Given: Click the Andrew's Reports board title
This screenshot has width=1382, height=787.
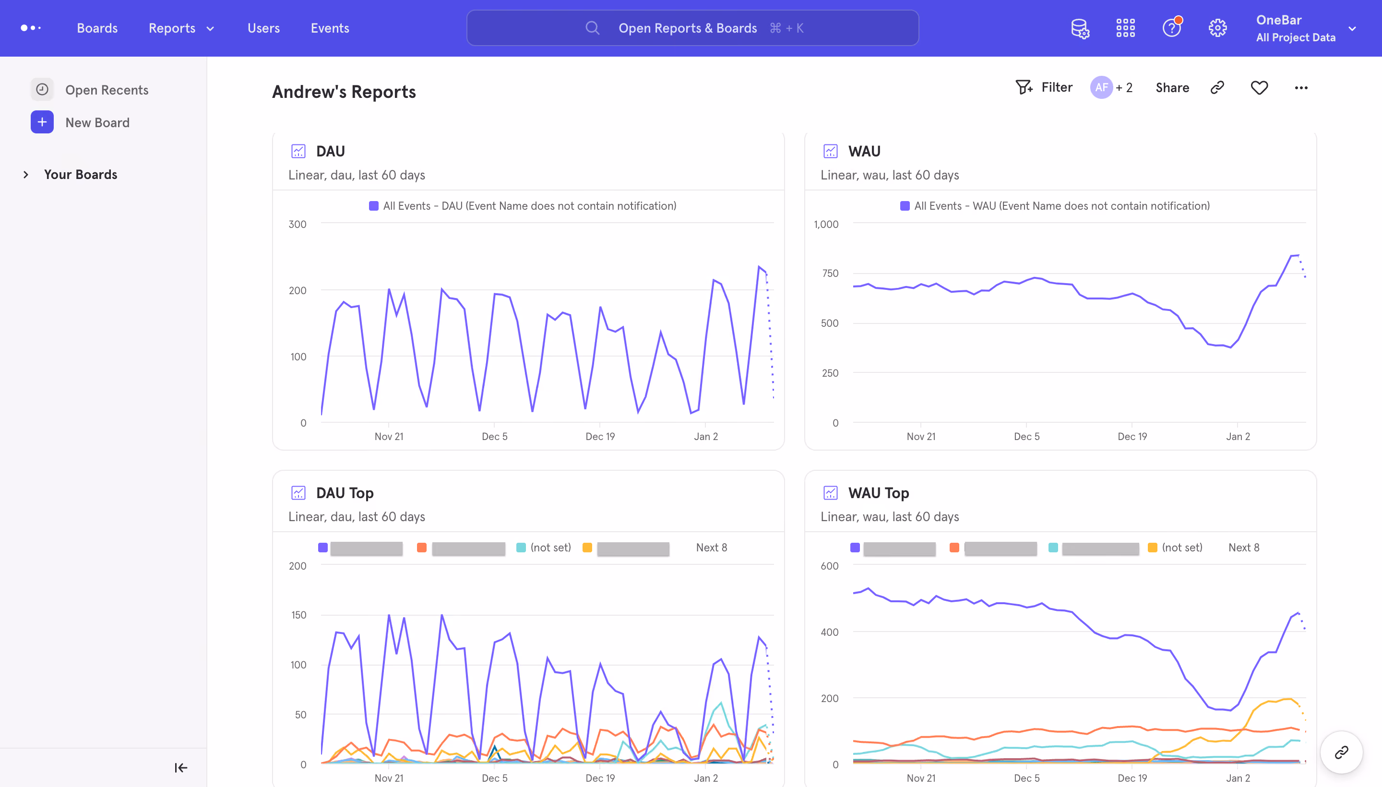Looking at the screenshot, I should pyautogui.click(x=344, y=91).
